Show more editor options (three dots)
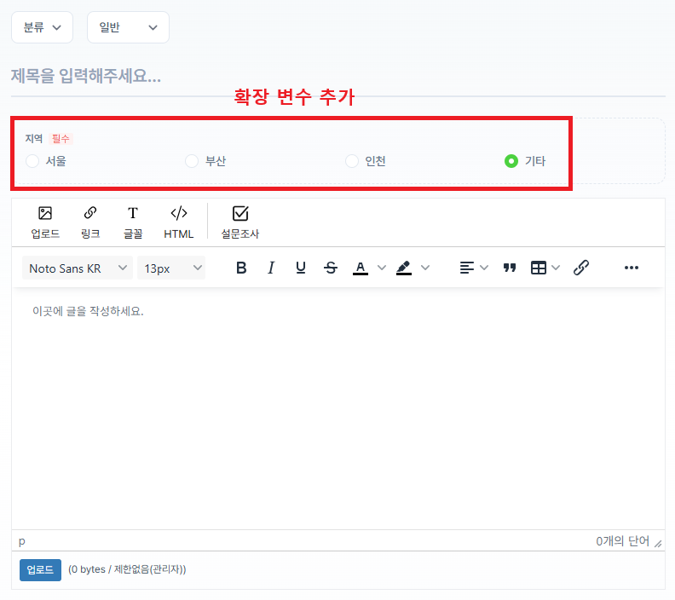Viewport: 675px width, 600px height. tap(631, 268)
